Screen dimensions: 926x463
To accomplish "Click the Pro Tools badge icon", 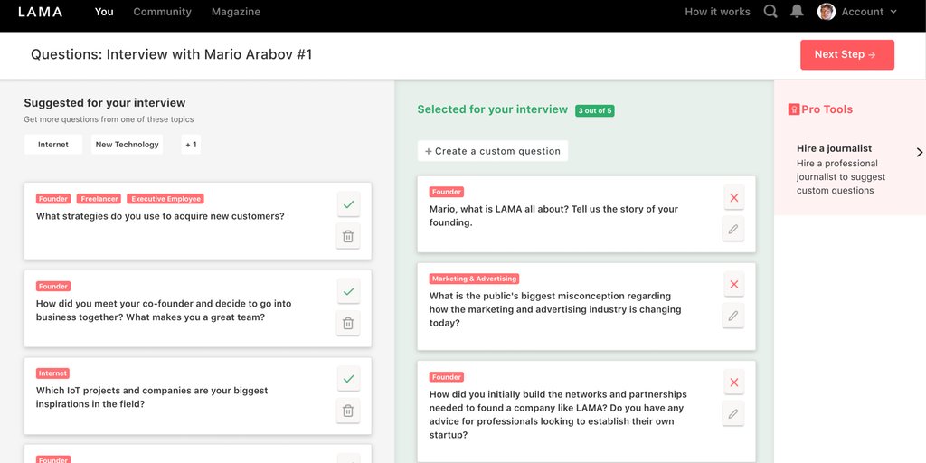I will pos(794,109).
